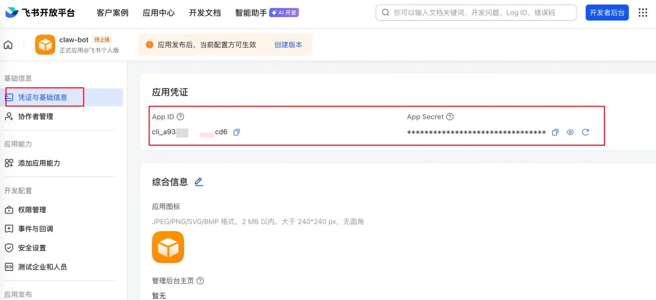Click the orange app icon thumbnail
This screenshot has height=300, width=656.
tap(168, 247)
